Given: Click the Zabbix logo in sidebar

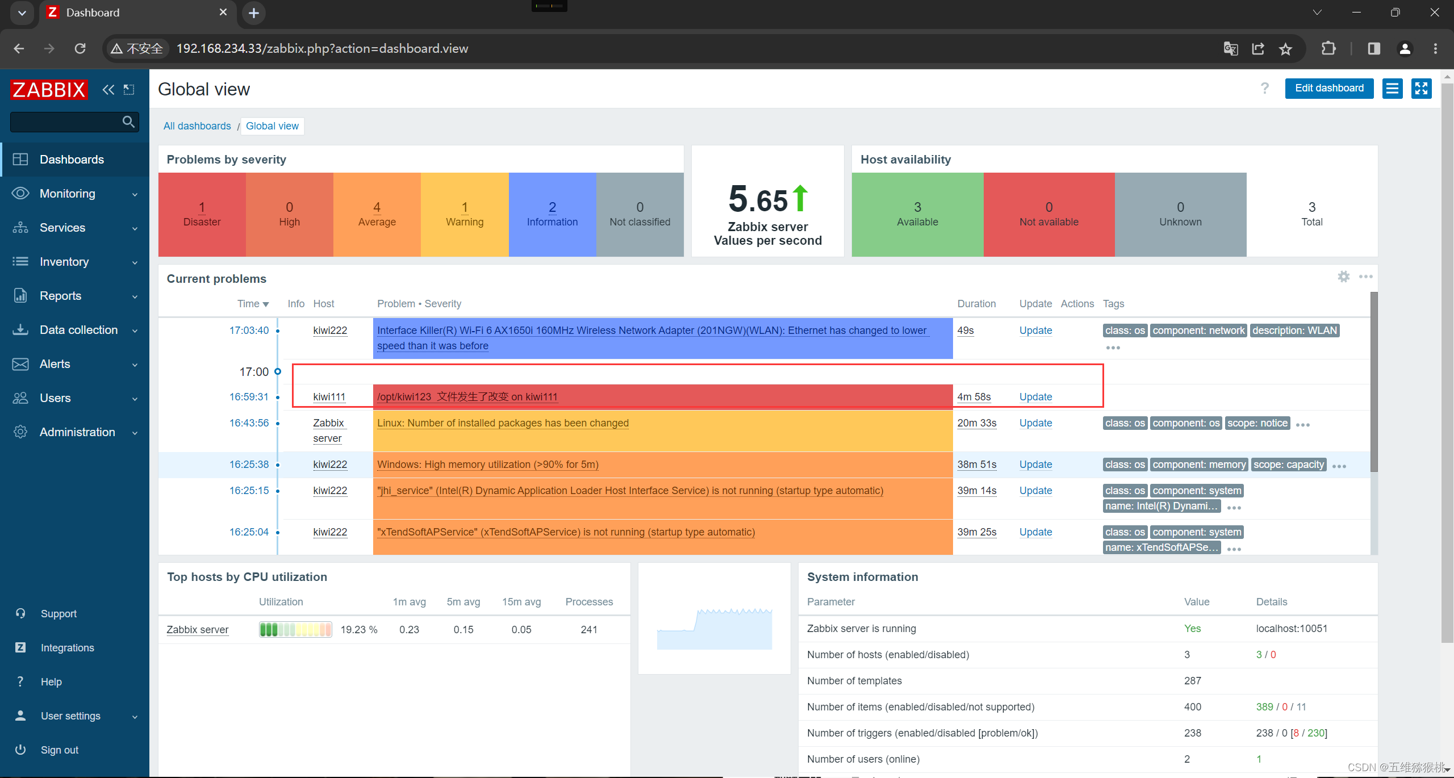Looking at the screenshot, I should 49,89.
